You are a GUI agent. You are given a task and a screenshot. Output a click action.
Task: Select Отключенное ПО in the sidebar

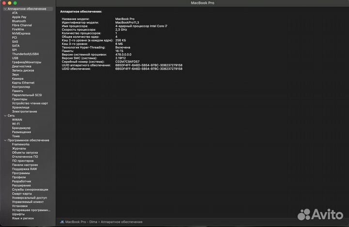pyautogui.click(x=25, y=157)
